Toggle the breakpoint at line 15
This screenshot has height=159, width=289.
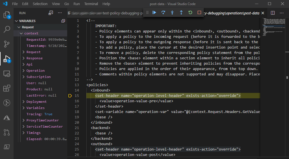pos(70,96)
